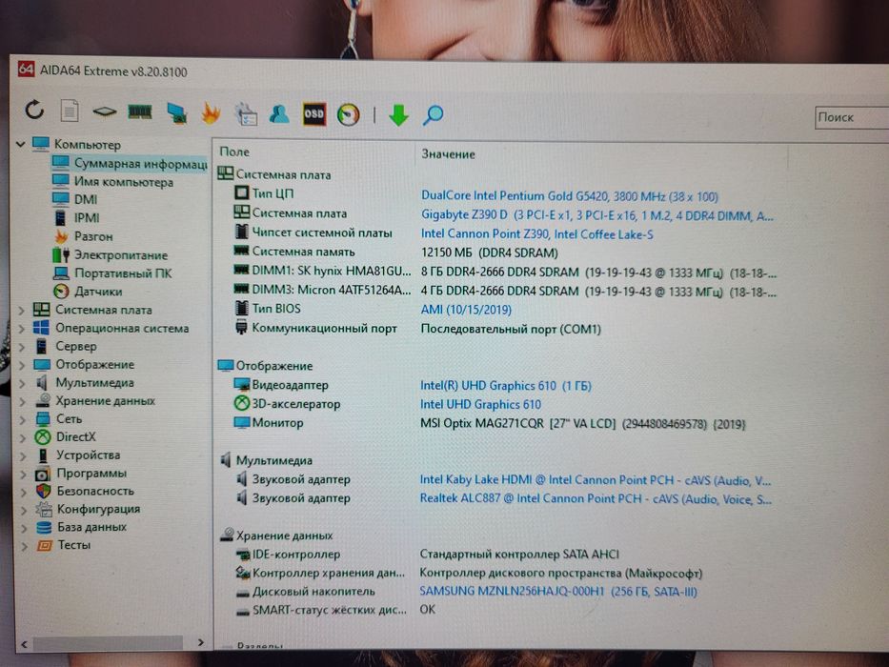The height and width of the screenshot is (667, 889).
Task: Open the sensor gauge toolbar icon
Action: click(348, 114)
